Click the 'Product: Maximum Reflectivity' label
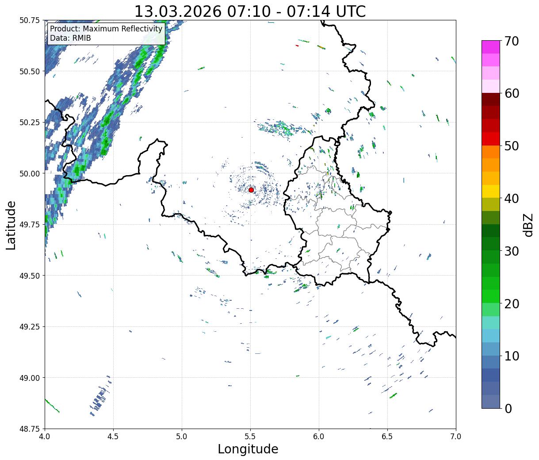 [106, 29]
